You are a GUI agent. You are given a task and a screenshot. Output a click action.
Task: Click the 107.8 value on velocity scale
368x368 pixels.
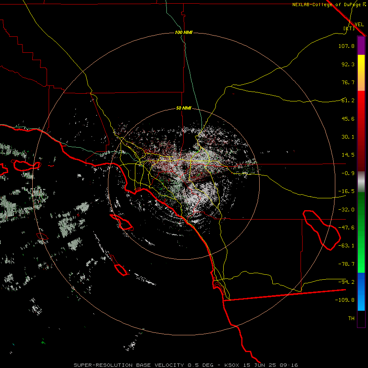coord(346,46)
